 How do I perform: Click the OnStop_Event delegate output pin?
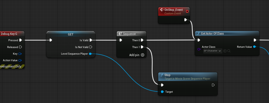coord(187,11)
